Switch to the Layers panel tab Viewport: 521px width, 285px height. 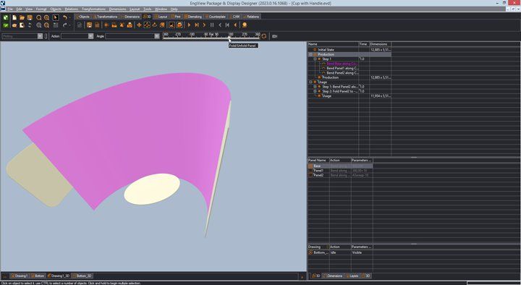352,276
